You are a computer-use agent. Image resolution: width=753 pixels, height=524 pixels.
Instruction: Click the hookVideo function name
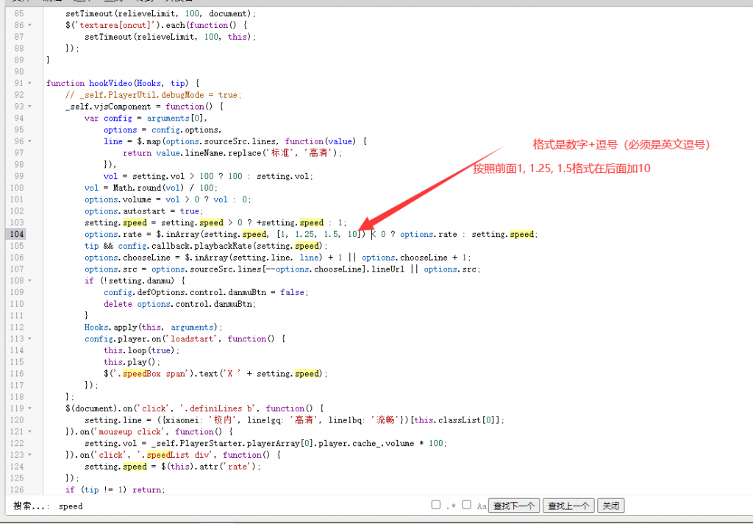tap(109, 83)
